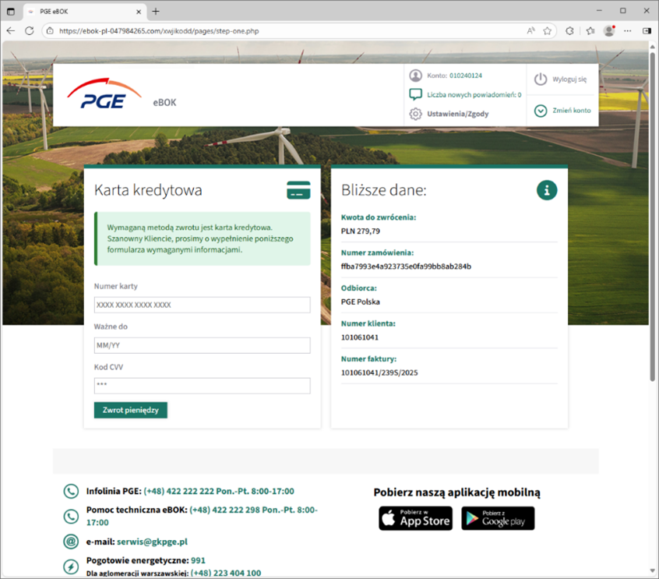Expand the Zmień konto chevron
The height and width of the screenshot is (579, 659).
[x=541, y=111]
